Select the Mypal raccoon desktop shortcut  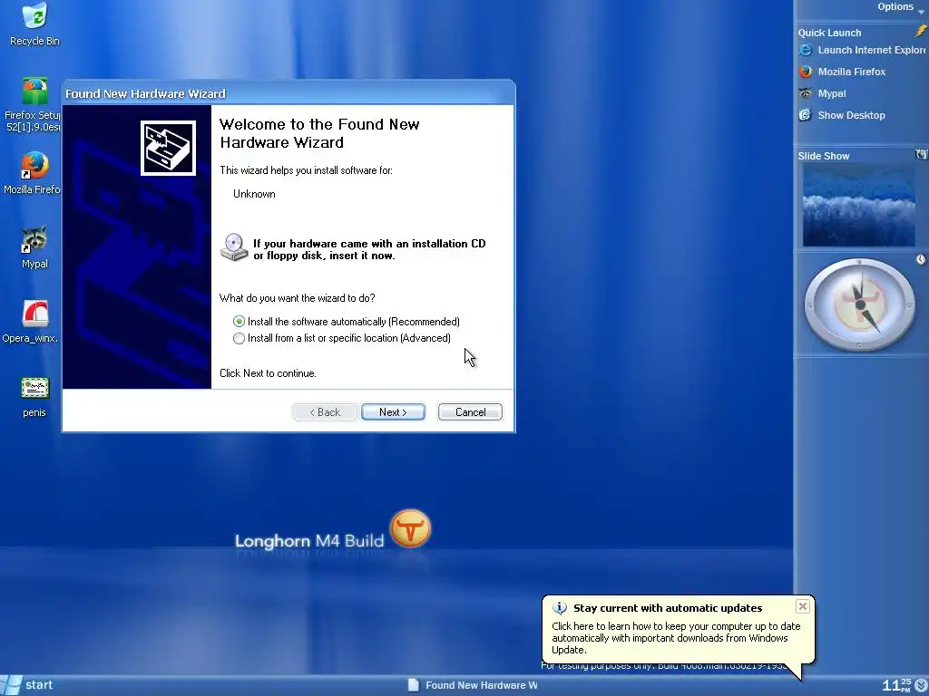[34, 247]
